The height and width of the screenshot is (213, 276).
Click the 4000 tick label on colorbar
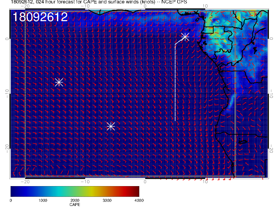point(139,200)
